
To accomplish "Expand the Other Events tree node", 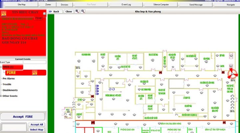I will click(1, 96).
